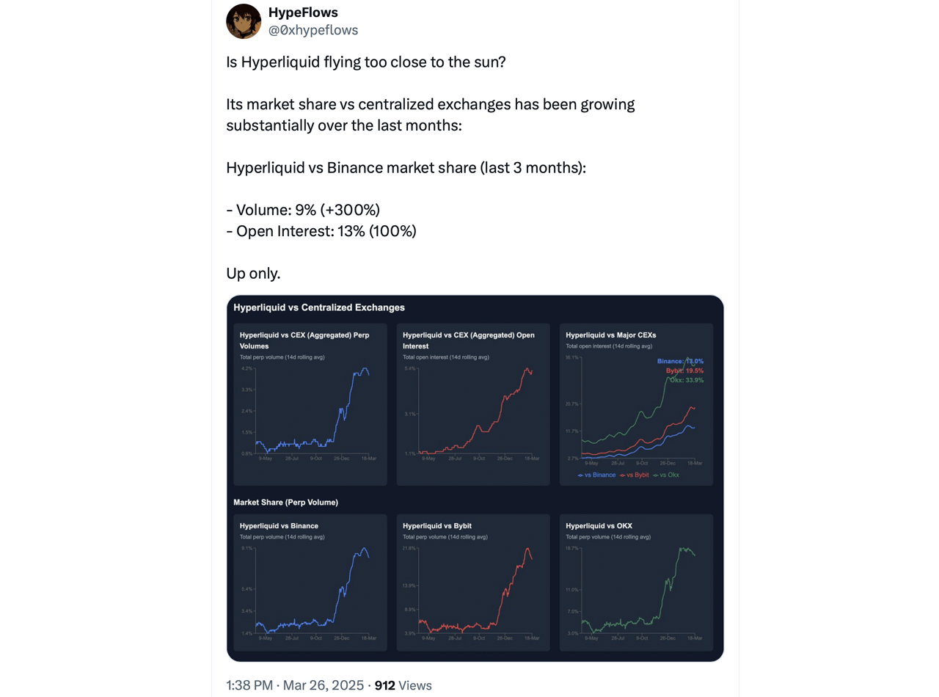
Task: Click the Hyperliquid vs Centralized Exchanges title
Action: point(319,307)
